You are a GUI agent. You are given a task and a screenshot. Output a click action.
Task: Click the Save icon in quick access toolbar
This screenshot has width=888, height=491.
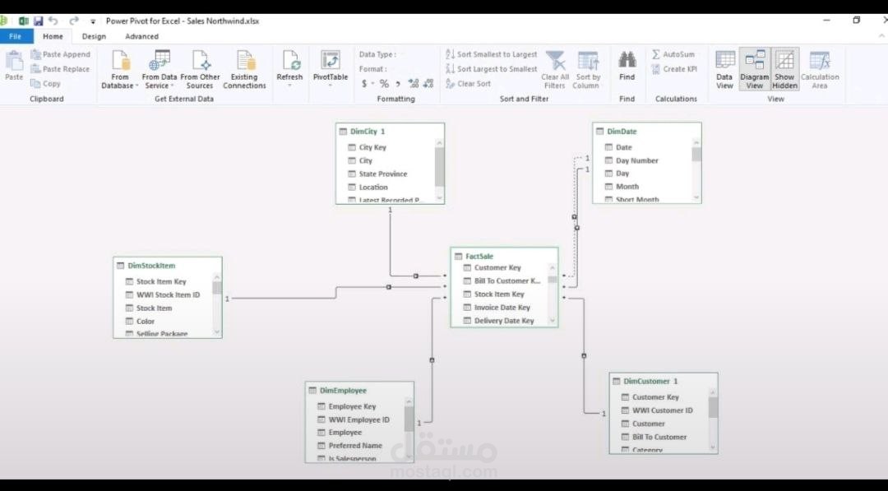point(38,21)
